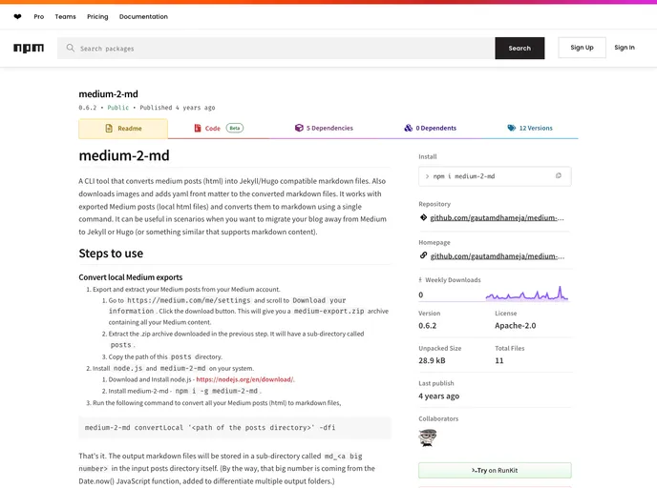Viewport: 657px width, 488px height.
Task: Click the magnifier icon in search bar
Action: point(71,48)
